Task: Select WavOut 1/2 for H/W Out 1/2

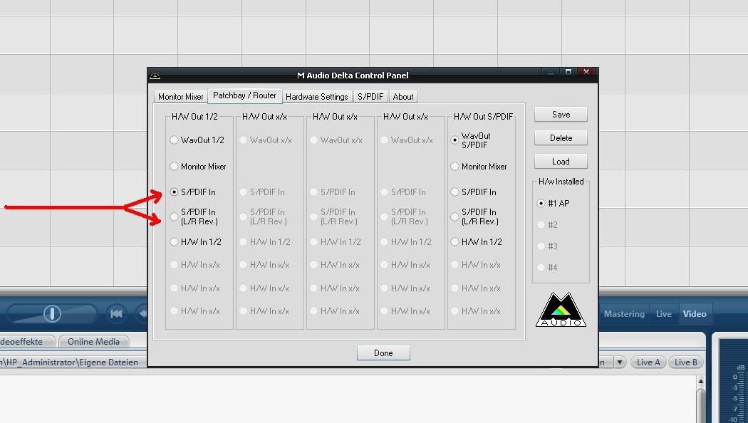Action: point(174,140)
